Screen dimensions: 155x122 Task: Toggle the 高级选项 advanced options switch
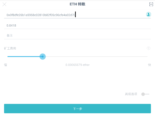pyautogui.click(x=145, y=94)
